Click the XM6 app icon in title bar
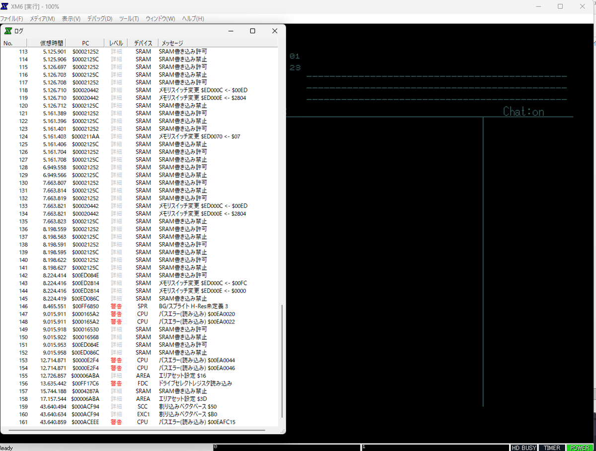596x451 pixels. (x=4, y=6)
